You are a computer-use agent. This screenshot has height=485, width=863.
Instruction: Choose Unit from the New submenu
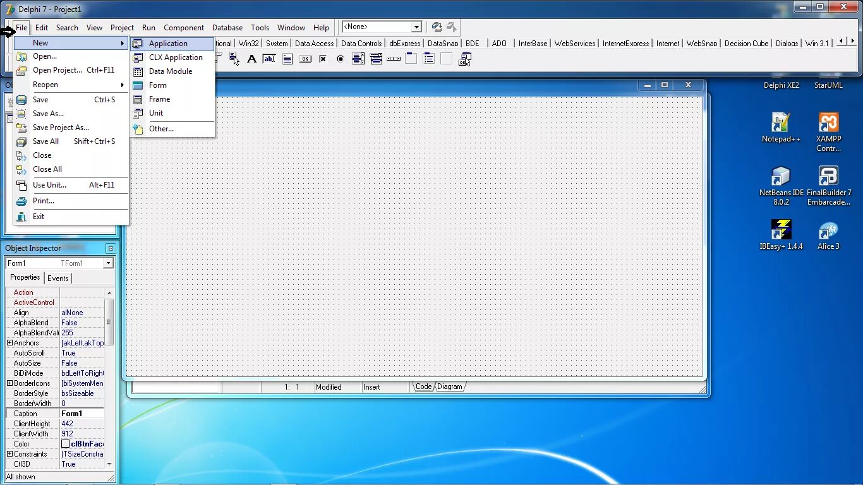click(172, 113)
